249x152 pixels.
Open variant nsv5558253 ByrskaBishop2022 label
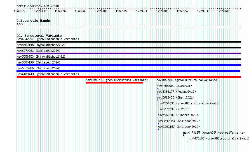tap(41, 57)
